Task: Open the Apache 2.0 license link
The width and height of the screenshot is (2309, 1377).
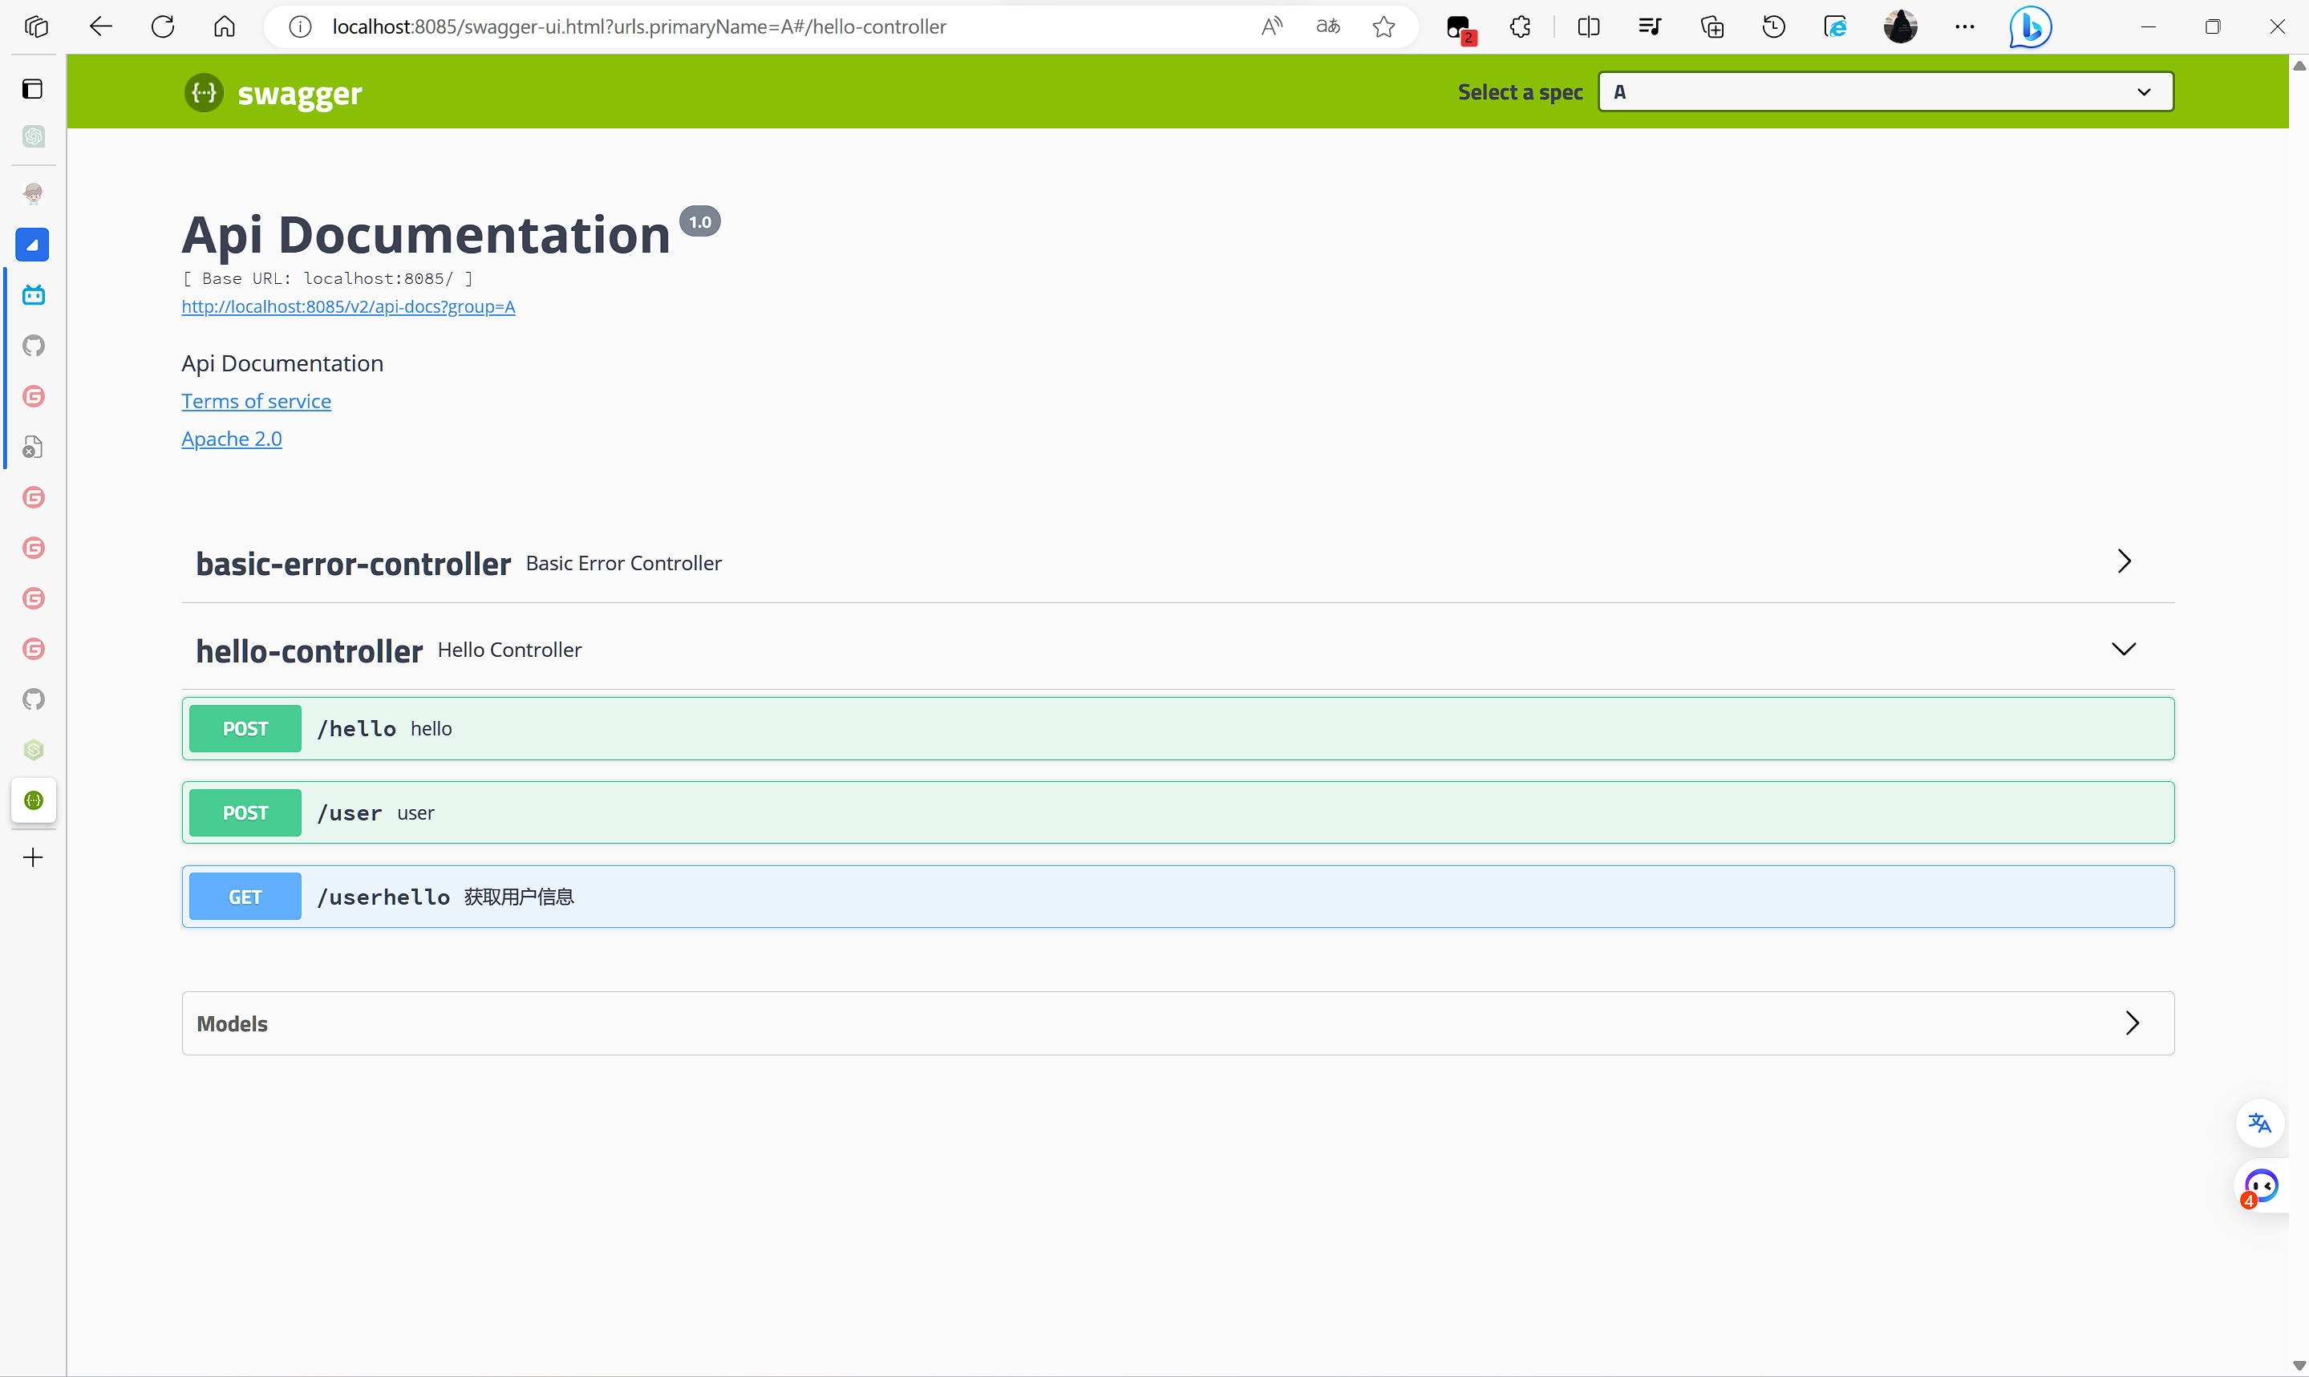Action: click(231, 439)
